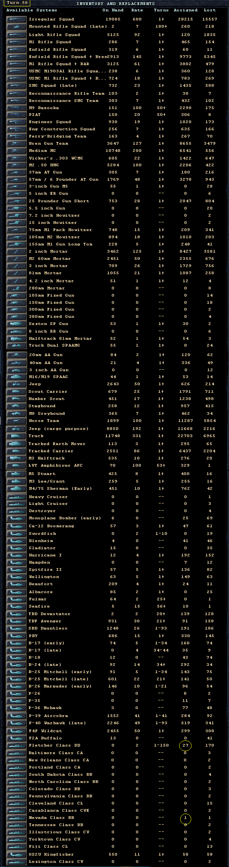Screen dimensions: 229x867
Task: Select the Engineer Squad icon
Action: (x=17, y=122)
